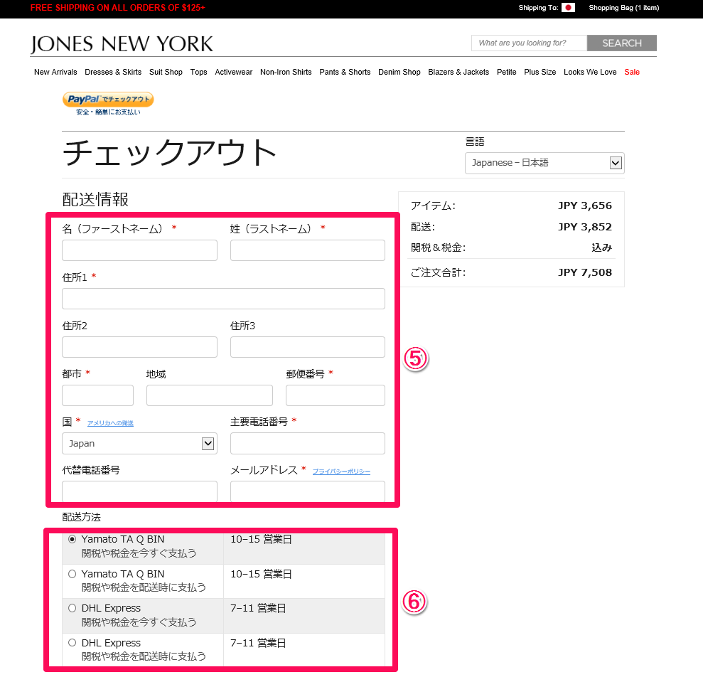
Task: Focus the 主要電話番号 field
Action: (308, 443)
